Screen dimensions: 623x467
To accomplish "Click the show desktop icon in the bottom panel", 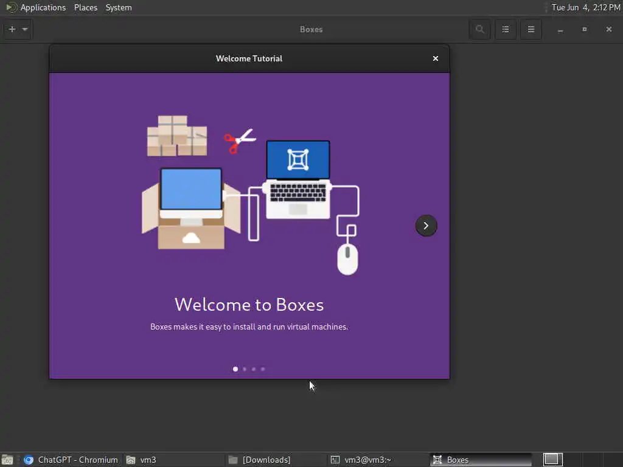I will [7, 460].
